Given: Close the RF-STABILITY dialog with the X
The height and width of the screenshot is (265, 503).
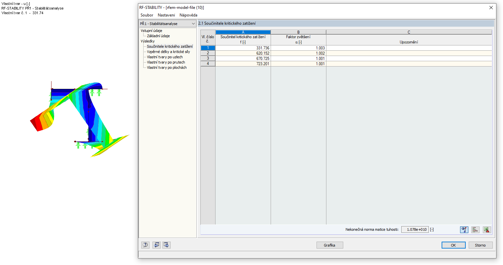Looking at the screenshot, I should pyautogui.click(x=491, y=8).
